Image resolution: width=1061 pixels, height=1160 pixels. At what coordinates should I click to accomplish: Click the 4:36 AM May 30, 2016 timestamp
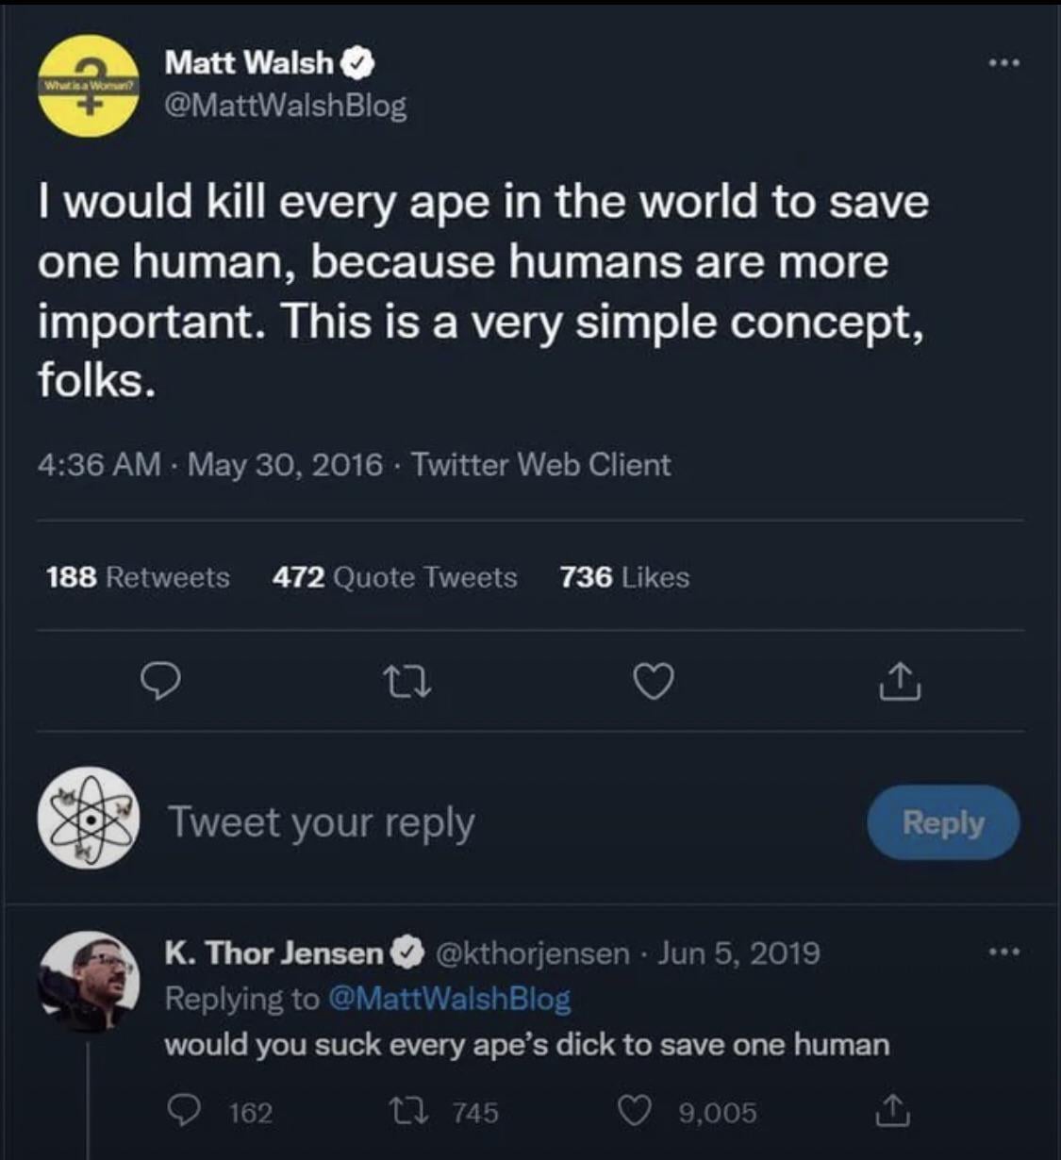click(210, 465)
